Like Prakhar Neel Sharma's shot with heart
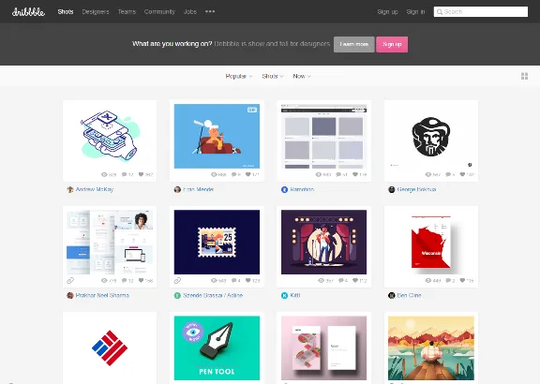 click(141, 280)
